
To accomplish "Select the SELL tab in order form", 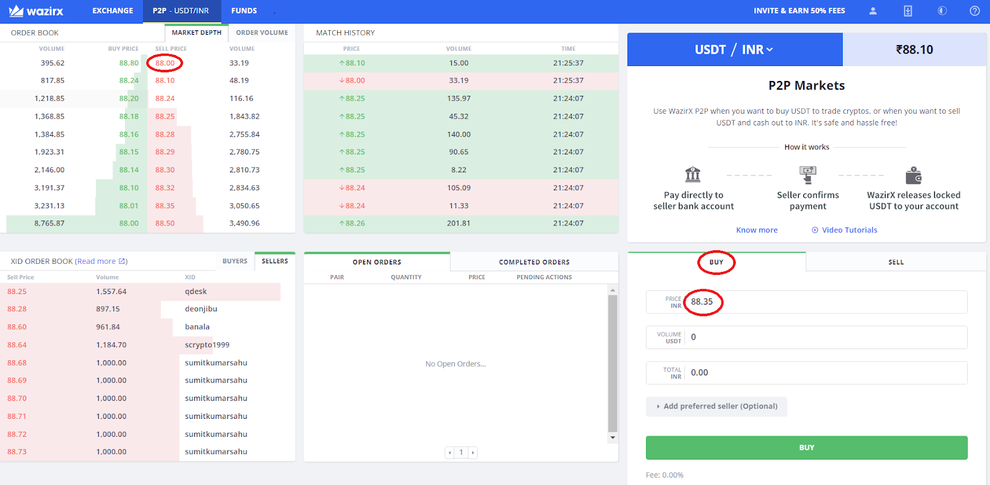I will pos(896,262).
